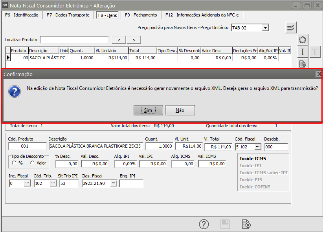Screen dimensions: 323x232
Task: Confirm with the Sim button
Action: (148, 110)
